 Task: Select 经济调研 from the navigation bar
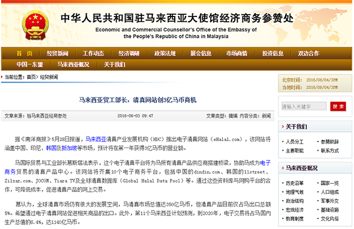[x=129, y=54]
